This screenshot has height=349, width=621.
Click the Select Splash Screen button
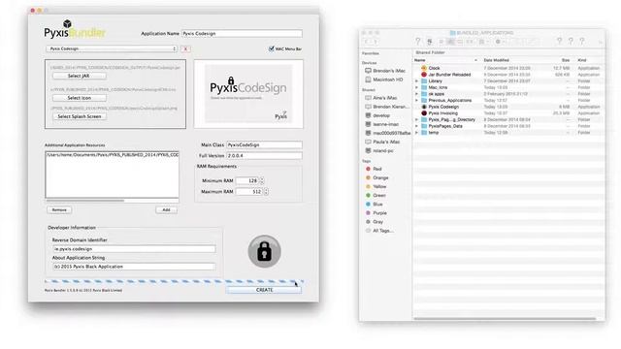(80, 116)
